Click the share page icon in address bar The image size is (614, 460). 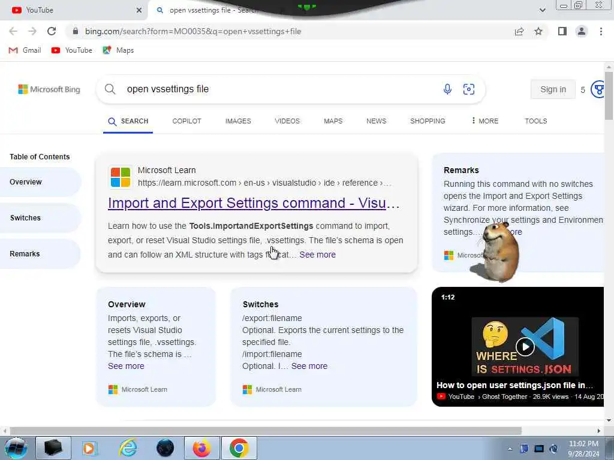[519, 31]
